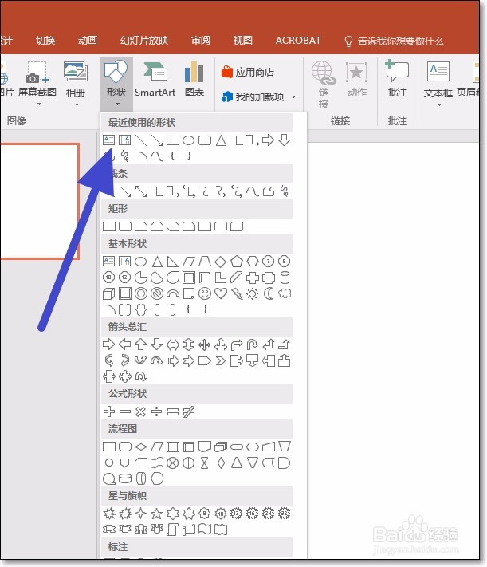Screen dimensions: 487x567
Task: Open the 形状 shapes dropdown button
Action: pos(116,84)
